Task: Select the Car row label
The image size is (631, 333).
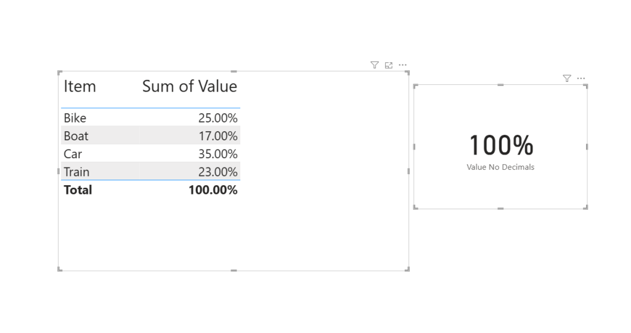Action: pos(73,153)
